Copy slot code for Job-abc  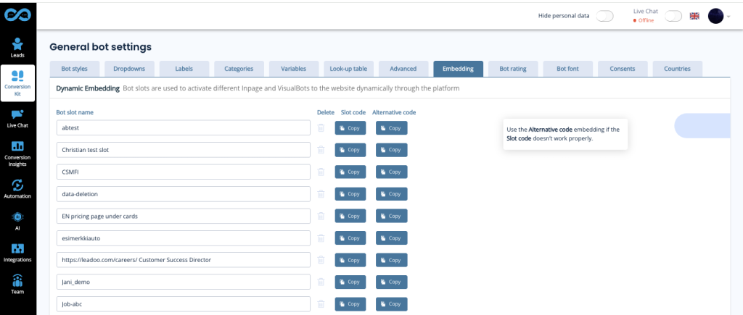350,303
